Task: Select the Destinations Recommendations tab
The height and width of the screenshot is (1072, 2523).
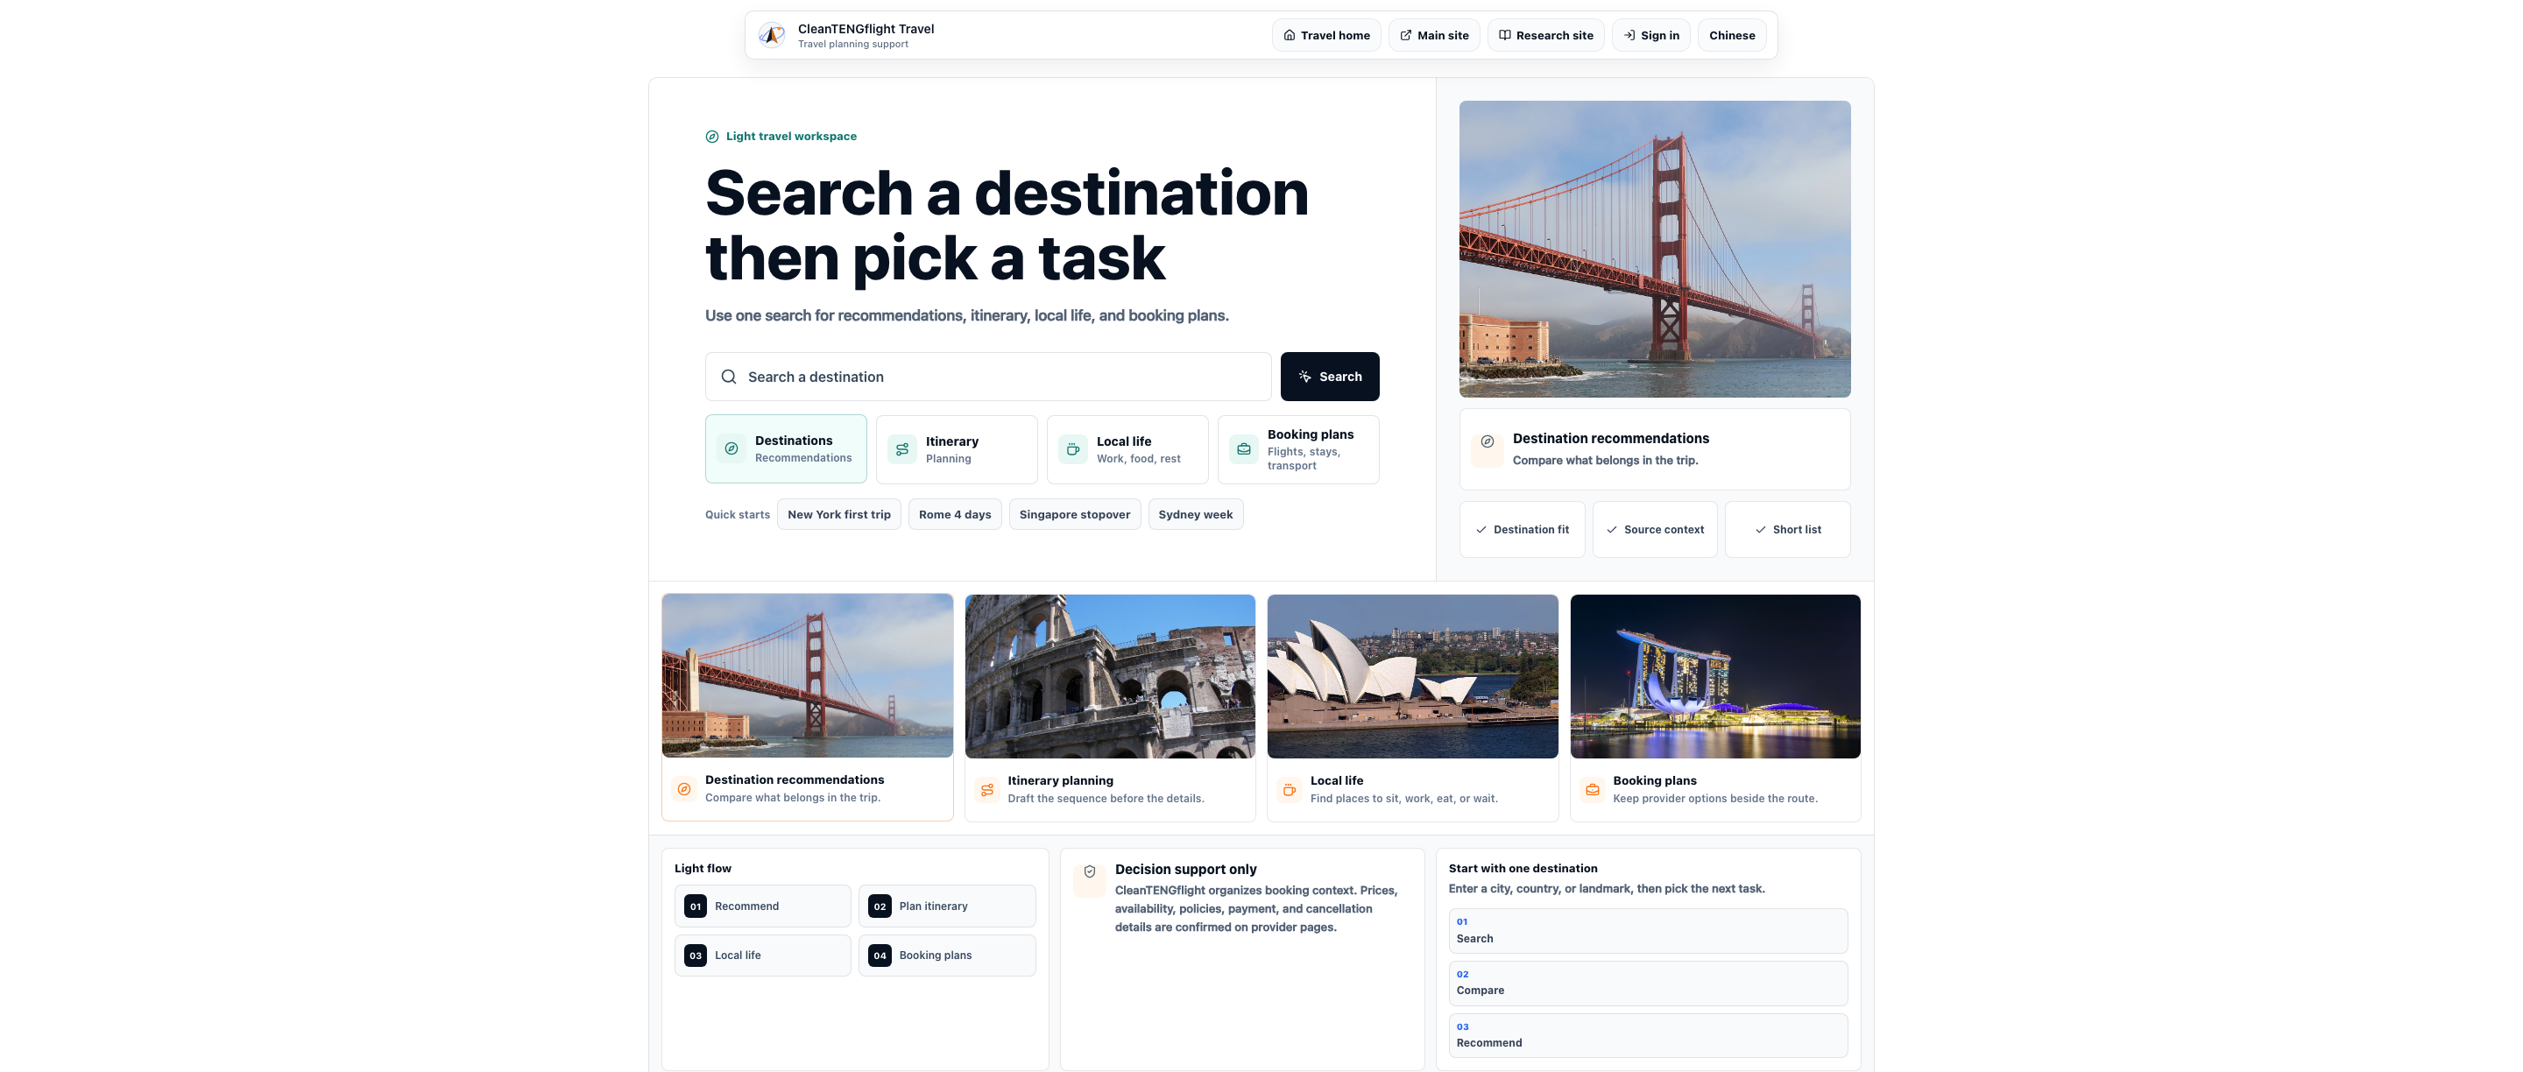Action: [786, 448]
